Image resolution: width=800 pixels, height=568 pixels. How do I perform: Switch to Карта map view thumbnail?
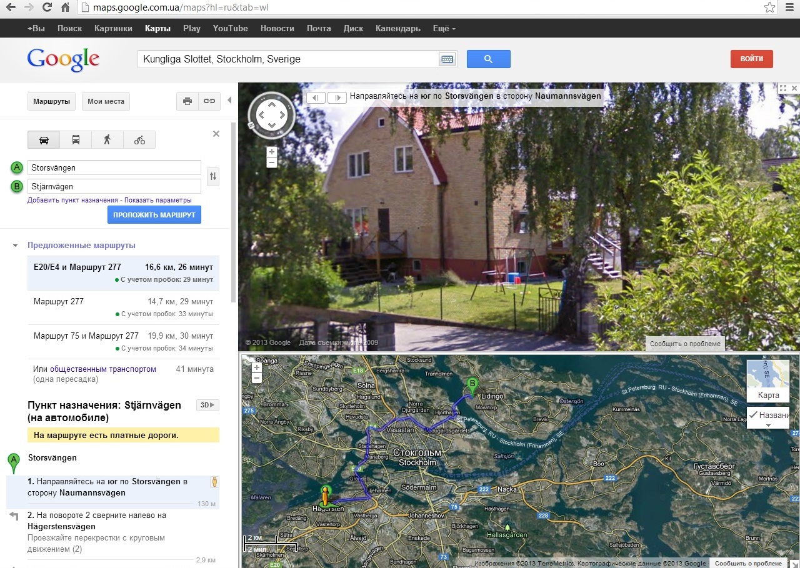[x=767, y=381]
